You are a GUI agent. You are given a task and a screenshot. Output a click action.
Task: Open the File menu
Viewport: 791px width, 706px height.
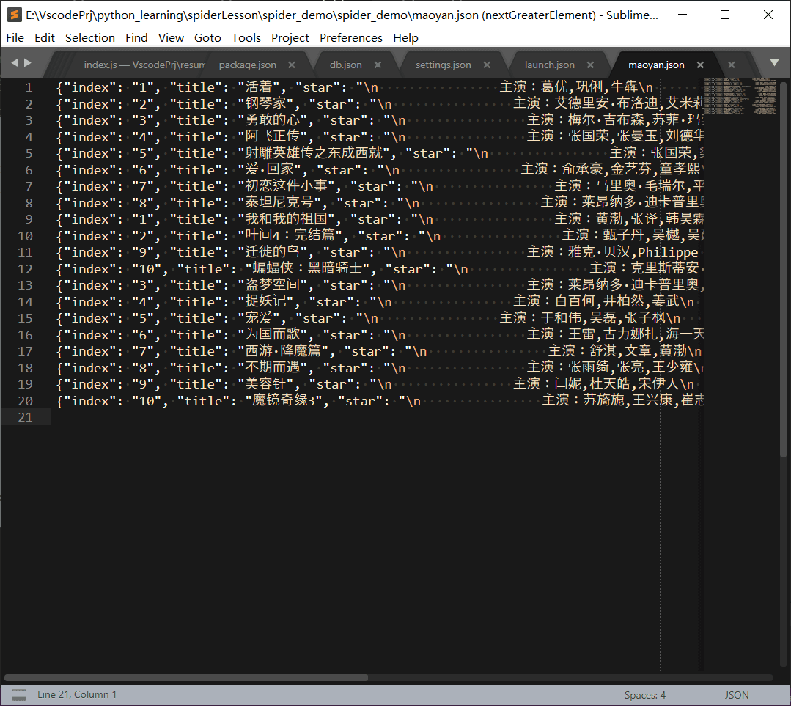click(15, 37)
